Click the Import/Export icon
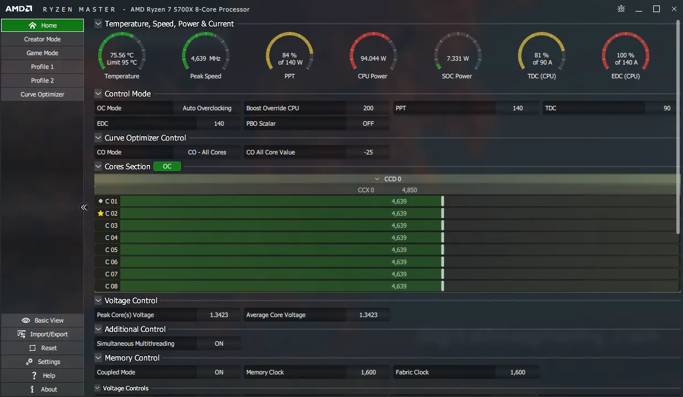 22,334
